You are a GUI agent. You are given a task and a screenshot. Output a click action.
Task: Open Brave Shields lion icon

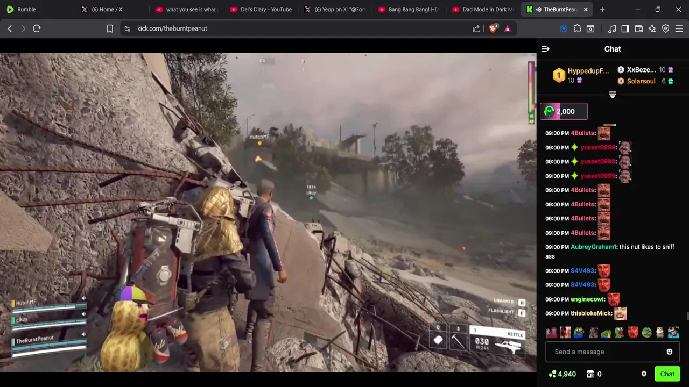[x=493, y=28]
